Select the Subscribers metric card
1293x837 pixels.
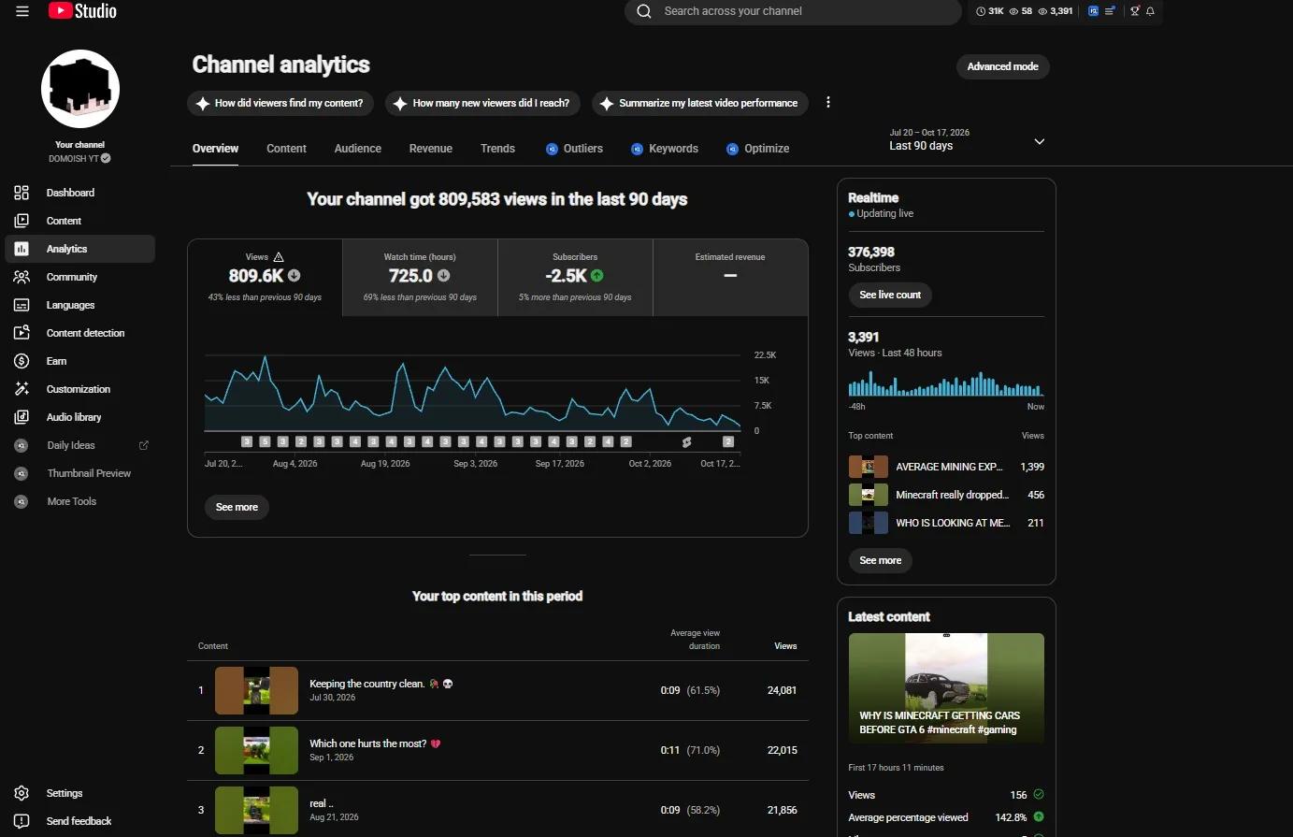pos(575,278)
